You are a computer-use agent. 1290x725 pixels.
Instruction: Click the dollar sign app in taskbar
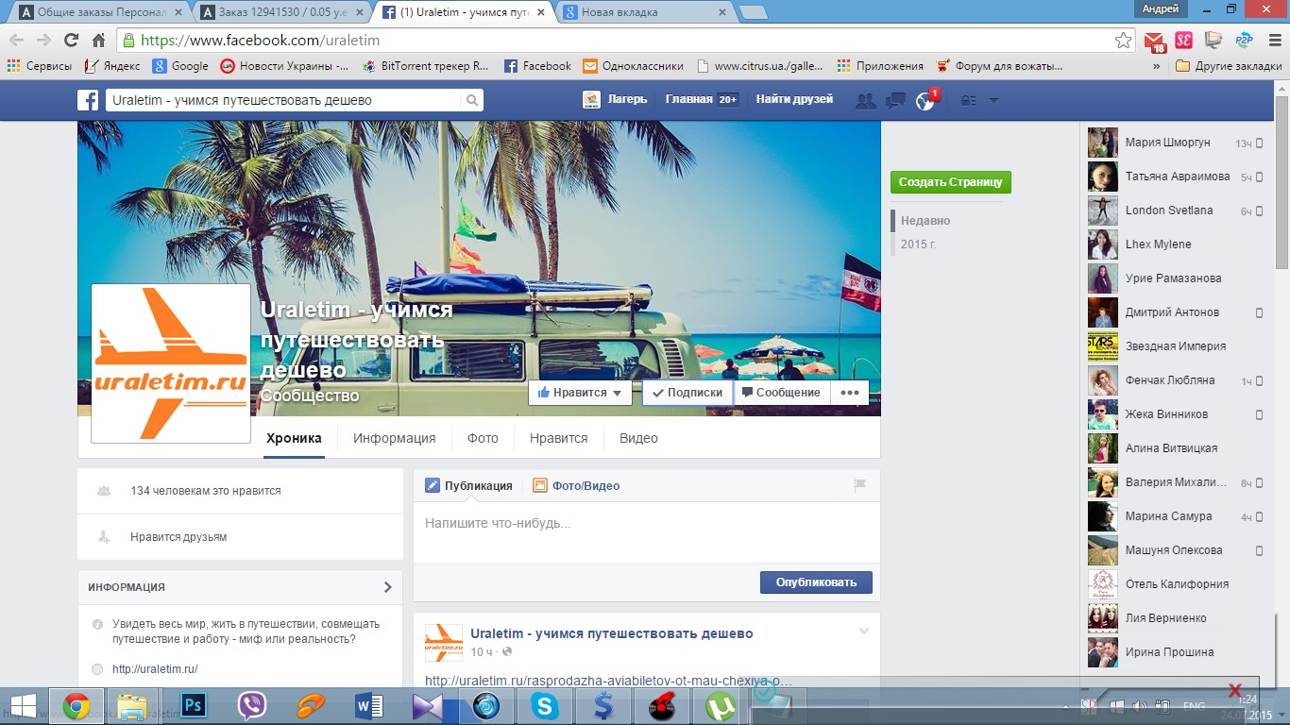coord(603,705)
